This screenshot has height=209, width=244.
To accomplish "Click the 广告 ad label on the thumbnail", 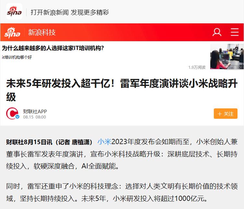I will [232, 68].
